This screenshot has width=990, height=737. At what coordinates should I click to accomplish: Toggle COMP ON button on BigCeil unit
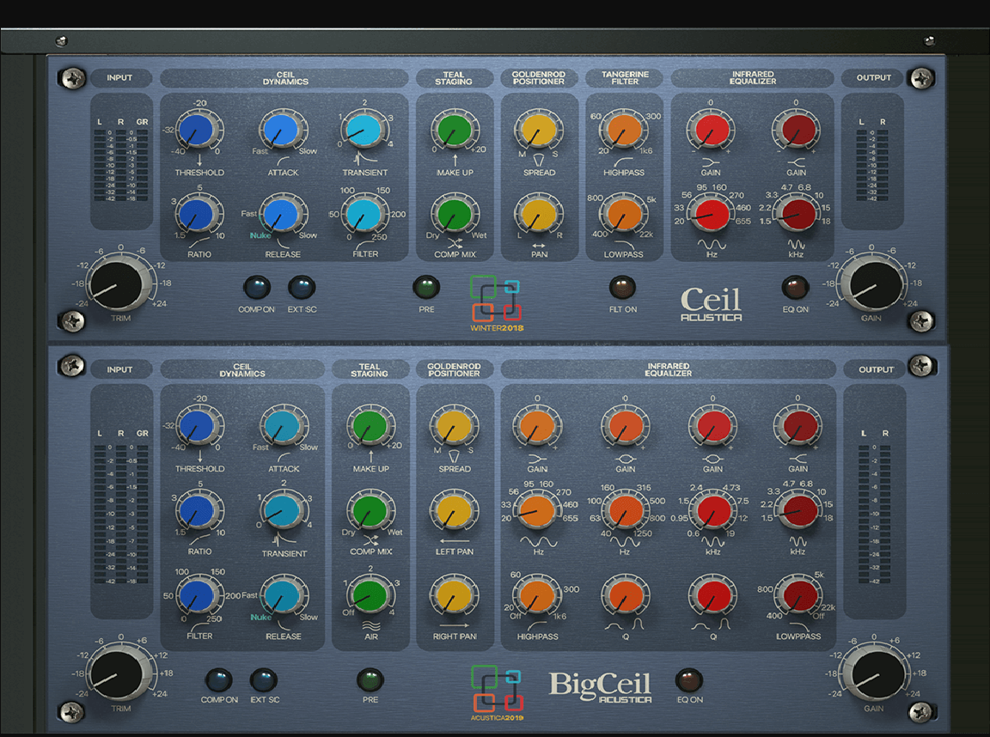coord(218,680)
